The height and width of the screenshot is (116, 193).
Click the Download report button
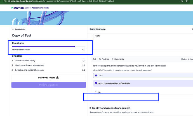coord(48,78)
